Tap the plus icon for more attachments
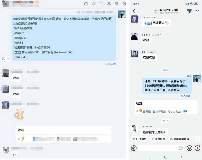This screenshot has height=160, width=202. point(197,148)
